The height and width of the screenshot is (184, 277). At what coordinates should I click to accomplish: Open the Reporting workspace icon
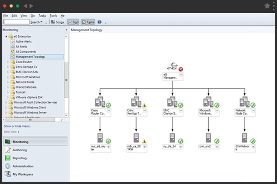8,158
